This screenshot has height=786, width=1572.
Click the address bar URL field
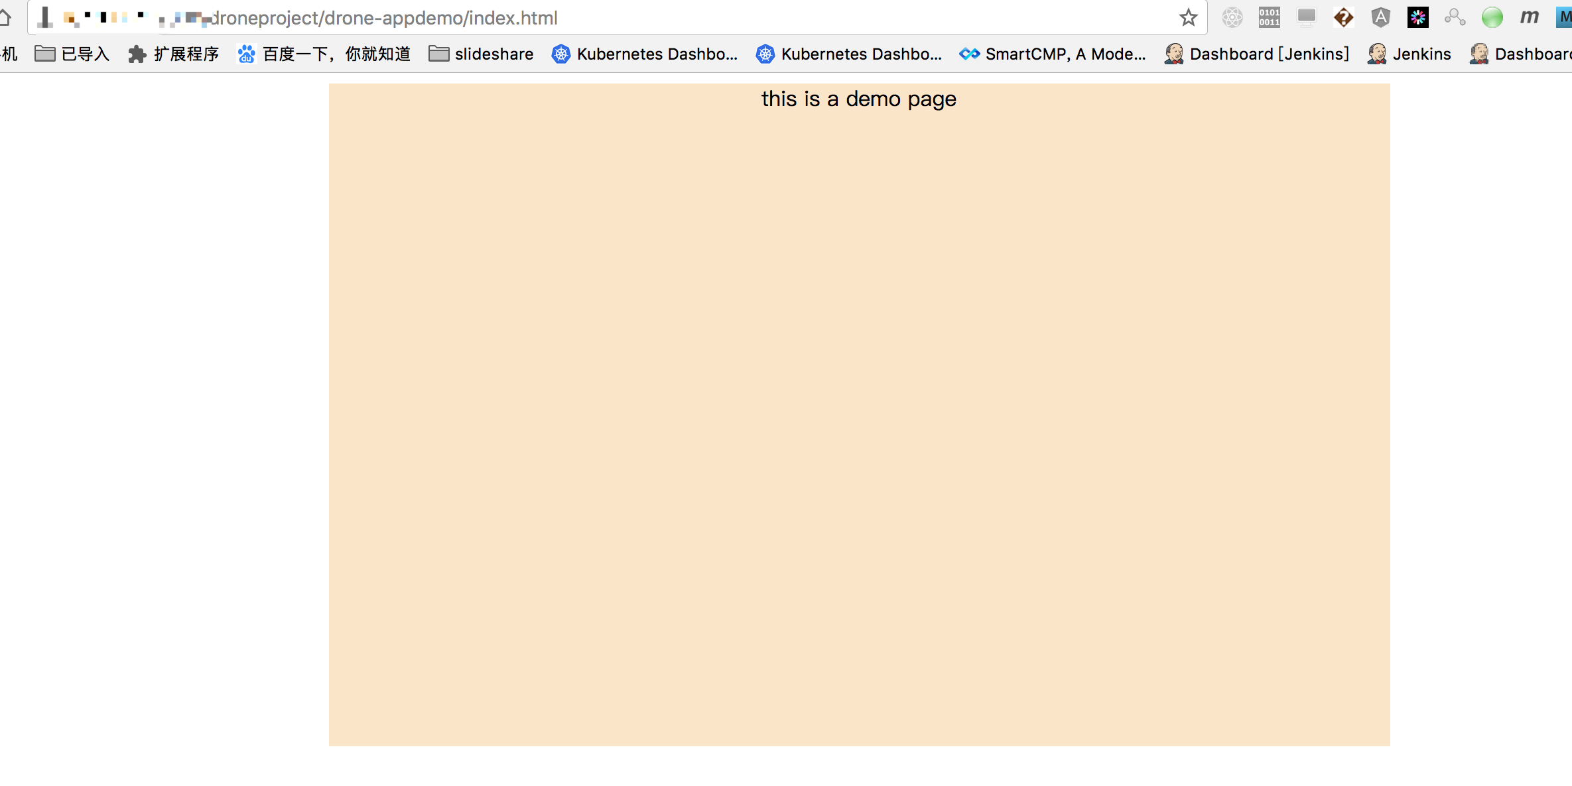coord(597,18)
